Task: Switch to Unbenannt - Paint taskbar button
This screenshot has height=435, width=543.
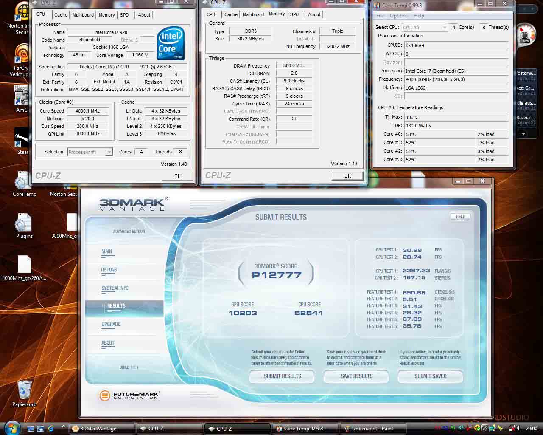Action: pos(373,428)
